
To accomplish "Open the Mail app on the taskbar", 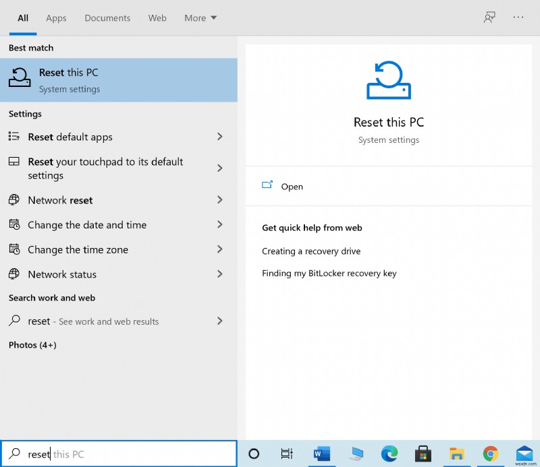I will (524, 454).
